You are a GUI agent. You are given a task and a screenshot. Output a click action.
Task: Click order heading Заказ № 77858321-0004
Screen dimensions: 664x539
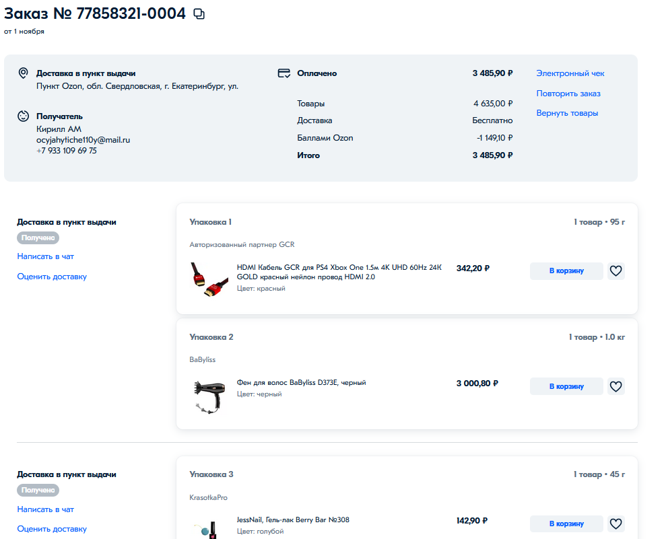[95, 13]
